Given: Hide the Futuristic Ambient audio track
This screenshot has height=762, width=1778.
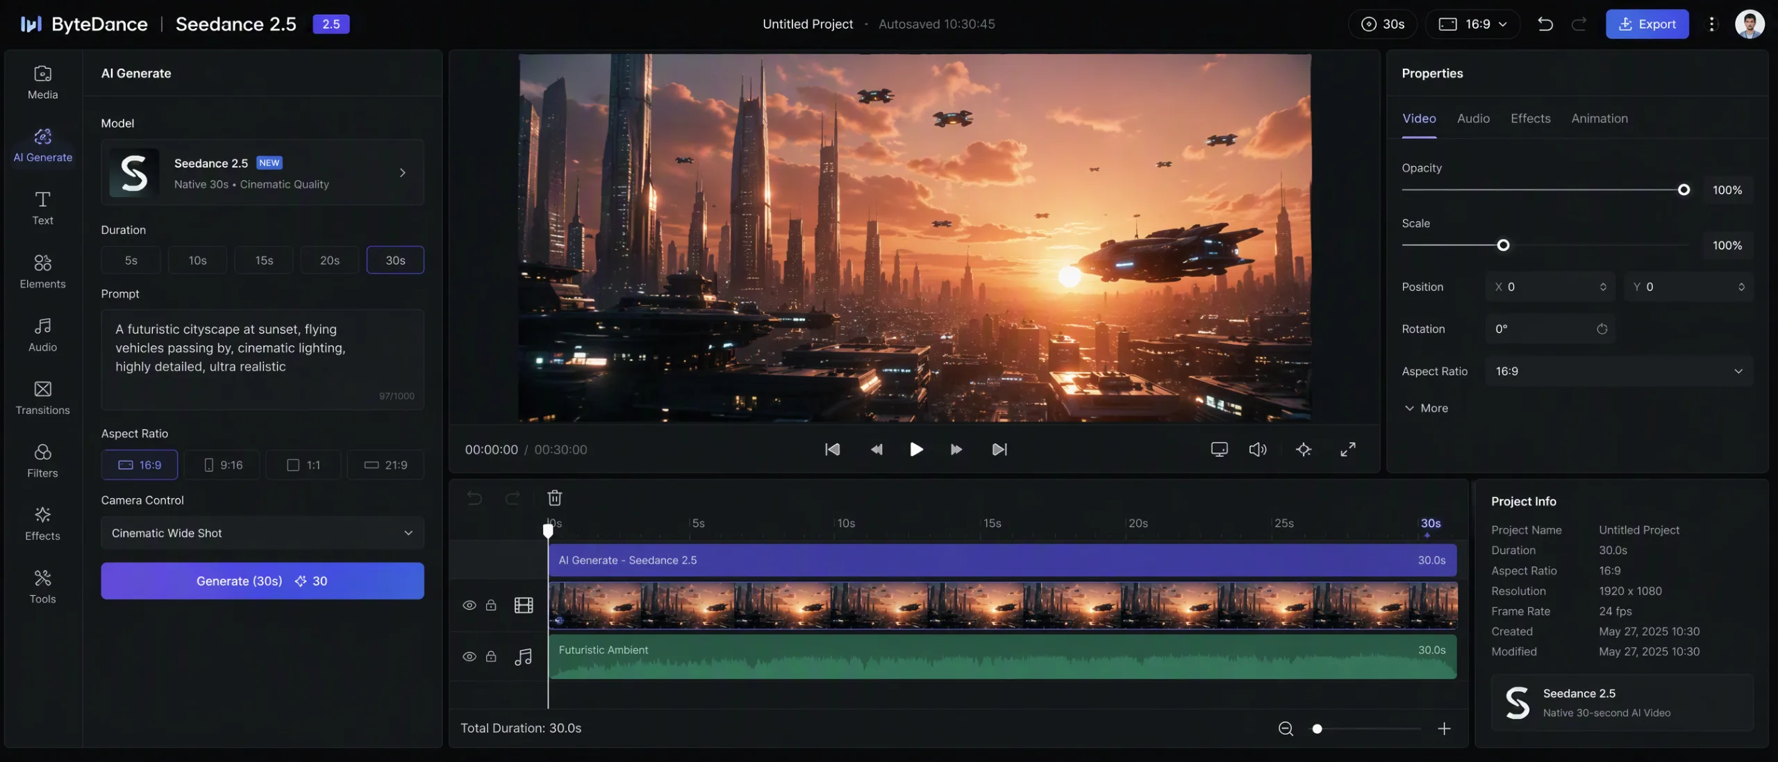Looking at the screenshot, I should pos(470,656).
